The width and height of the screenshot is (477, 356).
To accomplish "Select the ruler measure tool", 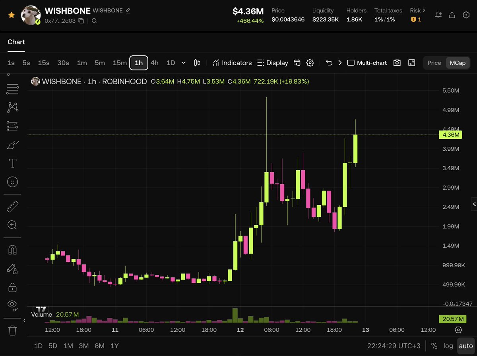I will [x=13, y=207].
